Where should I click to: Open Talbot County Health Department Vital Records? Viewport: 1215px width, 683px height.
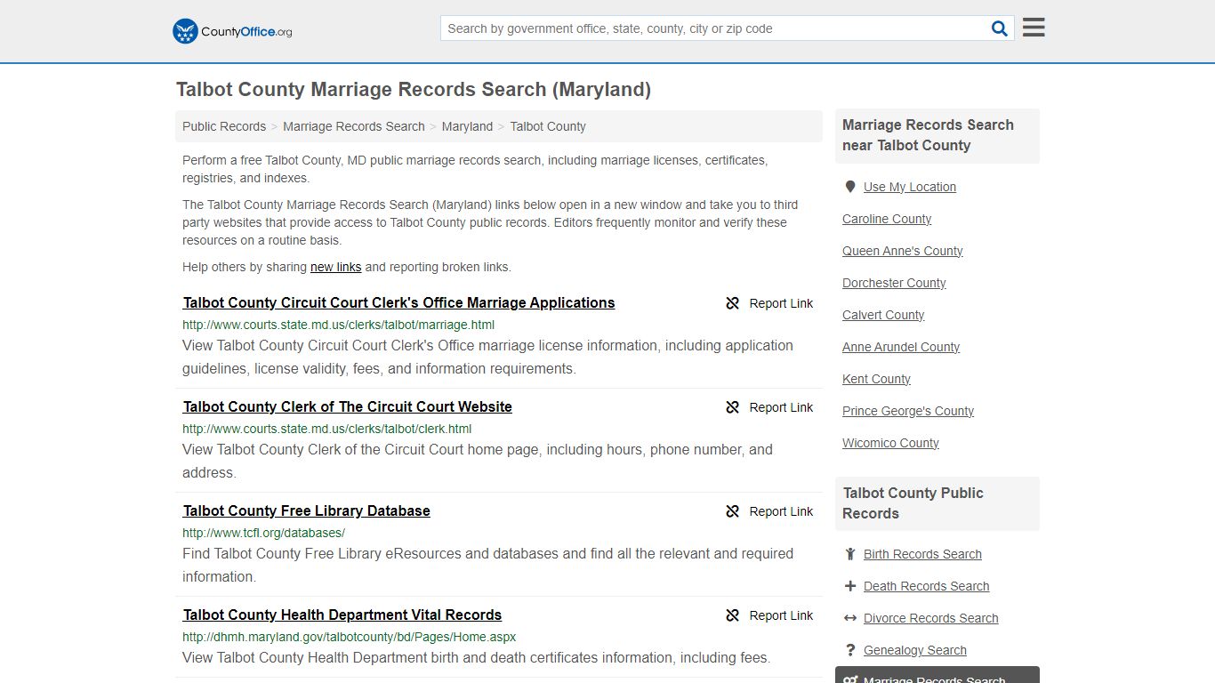click(342, 615)
